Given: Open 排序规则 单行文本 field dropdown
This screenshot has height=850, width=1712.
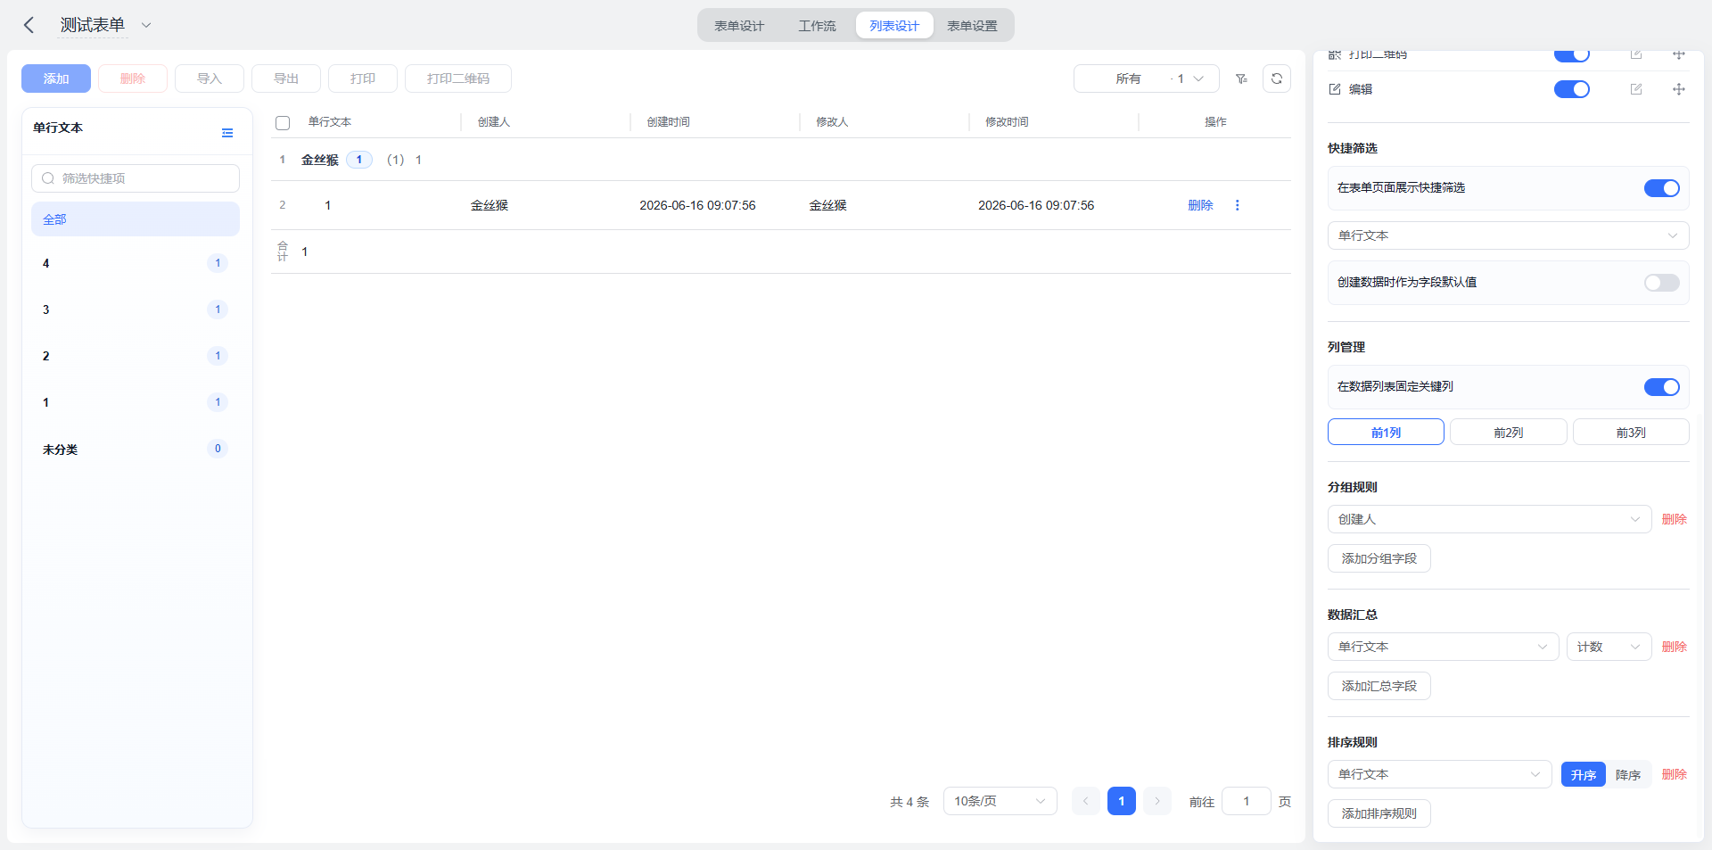Looking at the screenshot, I should tap(1439, 774).
